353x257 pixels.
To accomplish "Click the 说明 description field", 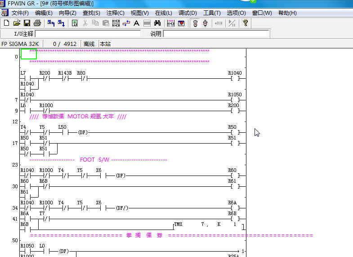I will tap(216, 34).
